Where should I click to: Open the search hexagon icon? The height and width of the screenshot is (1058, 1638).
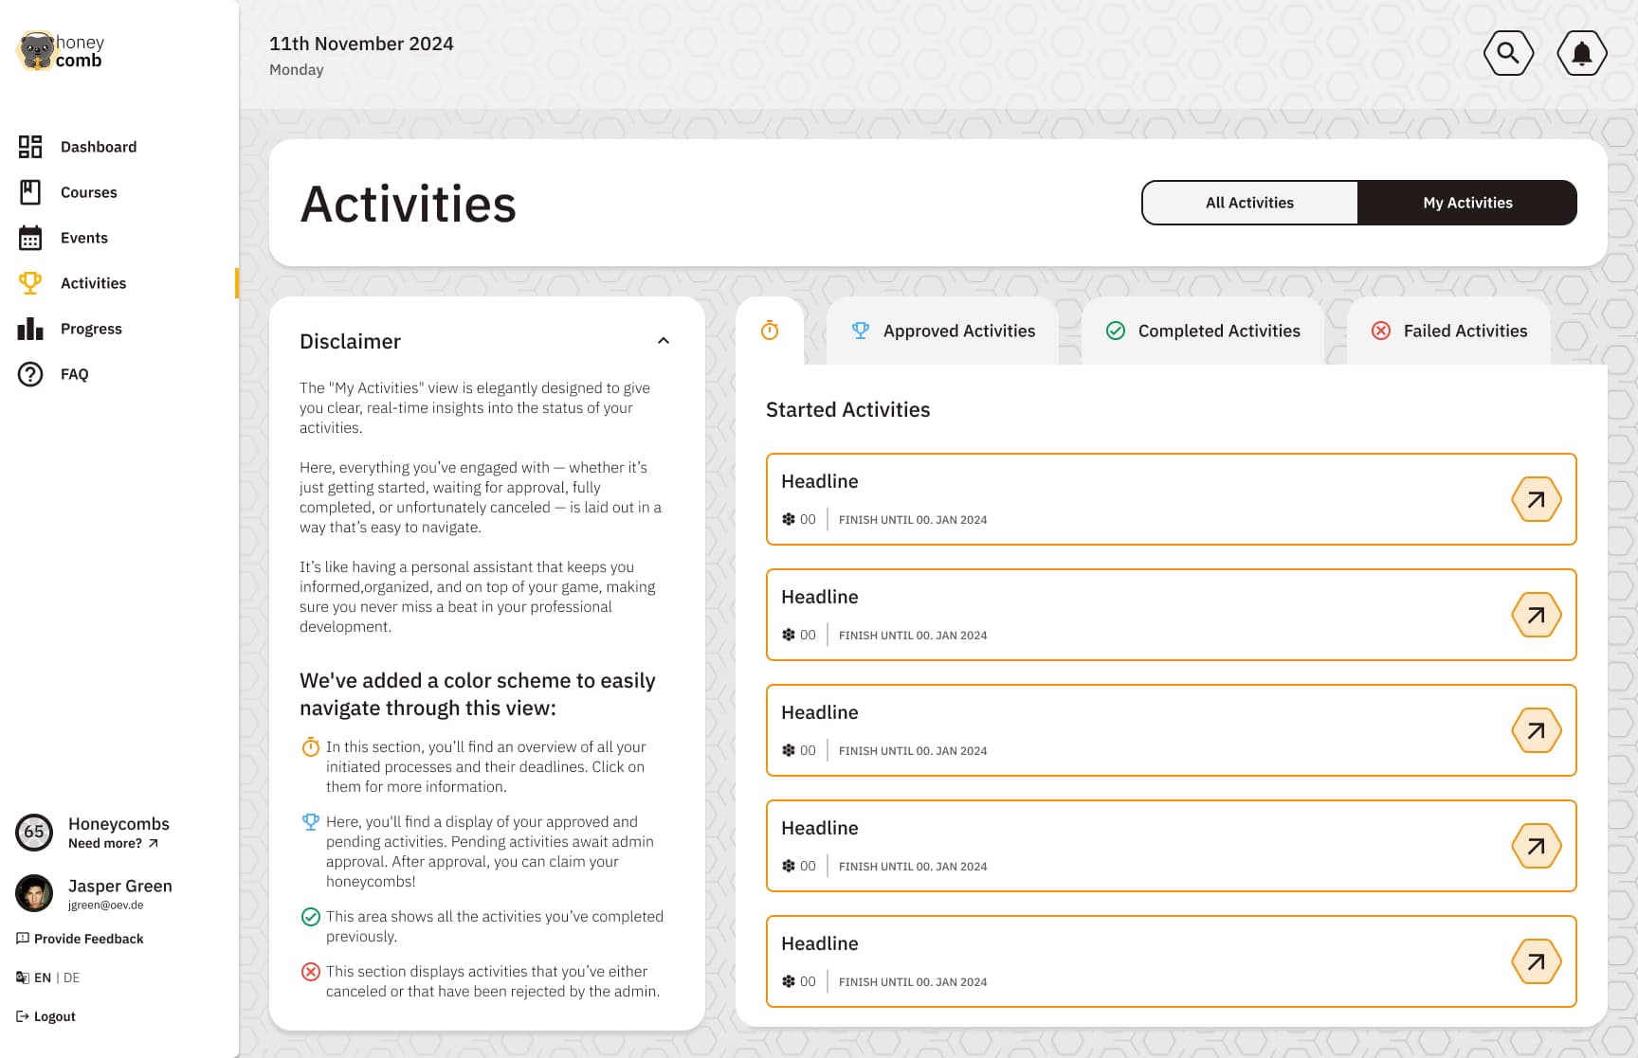pyautogui.click(x=1508, y=53)
